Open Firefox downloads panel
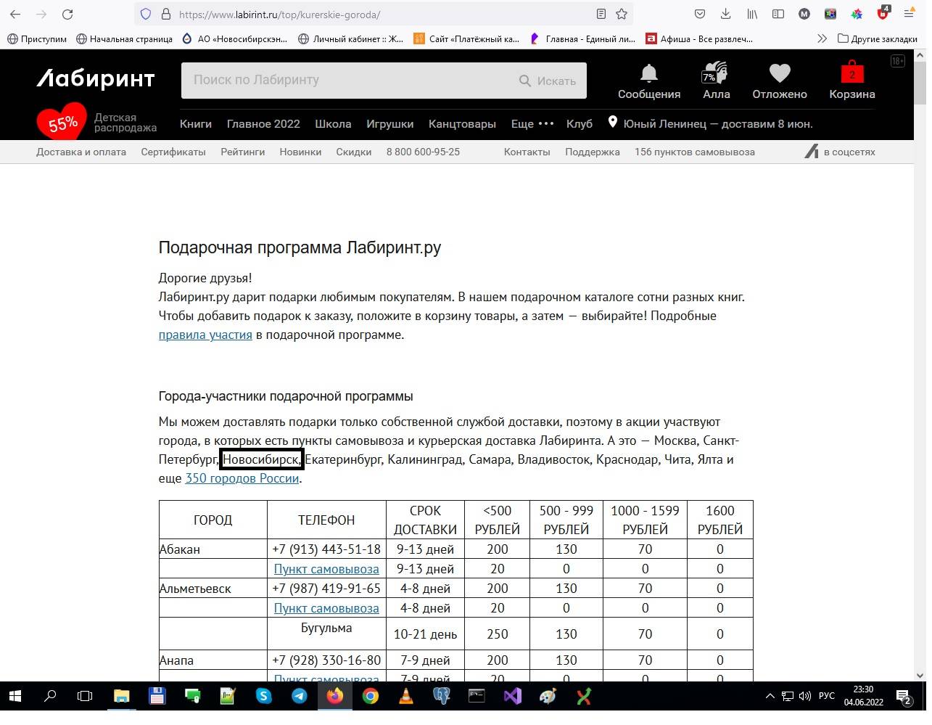 pyautogui.click(x=726, y=14)
